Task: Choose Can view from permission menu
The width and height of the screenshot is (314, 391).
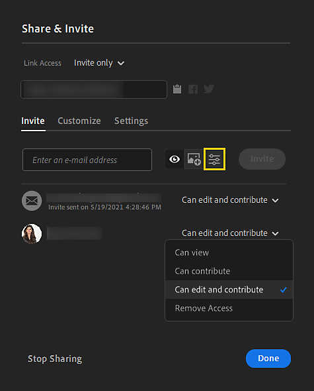Action: (x=229, y=252)
